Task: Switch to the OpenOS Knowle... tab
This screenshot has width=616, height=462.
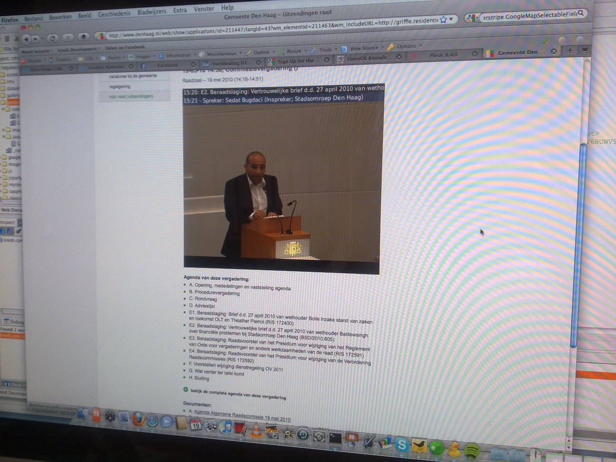Action: pyautogui.click(x=366, y=58)
